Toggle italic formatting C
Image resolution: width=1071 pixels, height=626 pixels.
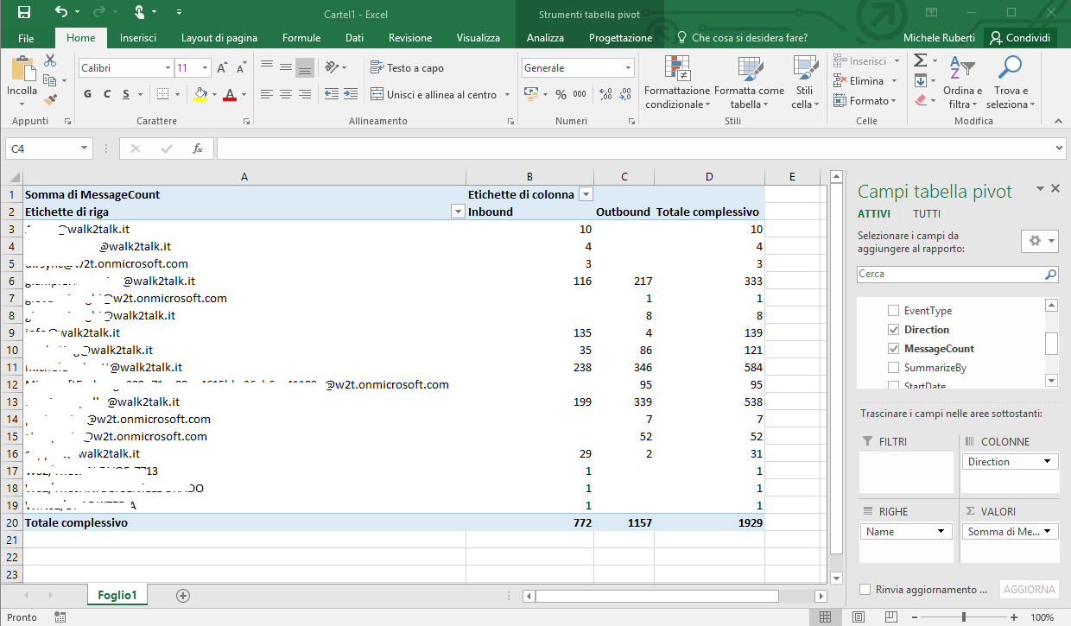coord(107,94)
